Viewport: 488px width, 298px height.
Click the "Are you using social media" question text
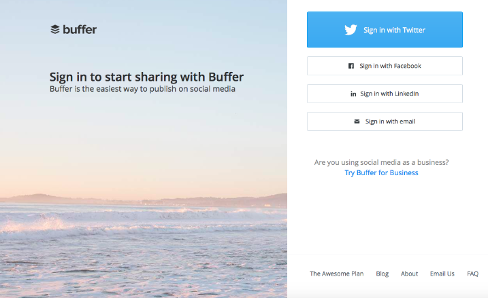(x=381, y=162)
